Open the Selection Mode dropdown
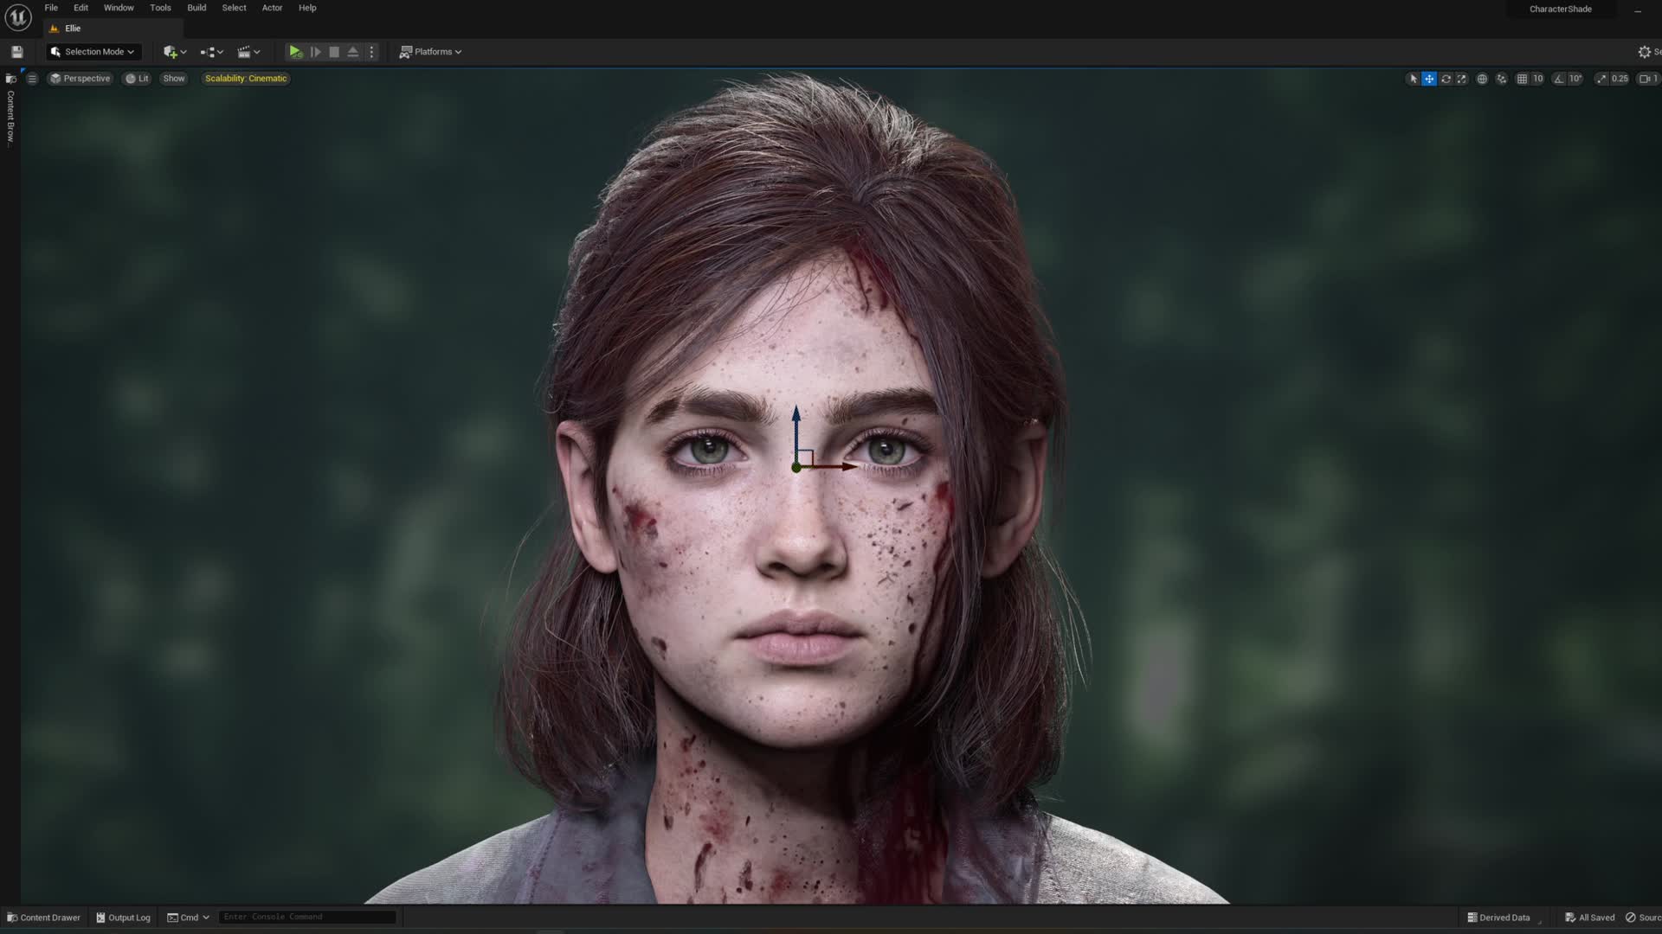The image size is (1662, 934). pos(93,52)
